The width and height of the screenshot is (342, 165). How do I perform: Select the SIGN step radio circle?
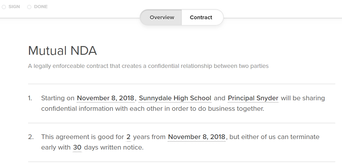point(4,7)
